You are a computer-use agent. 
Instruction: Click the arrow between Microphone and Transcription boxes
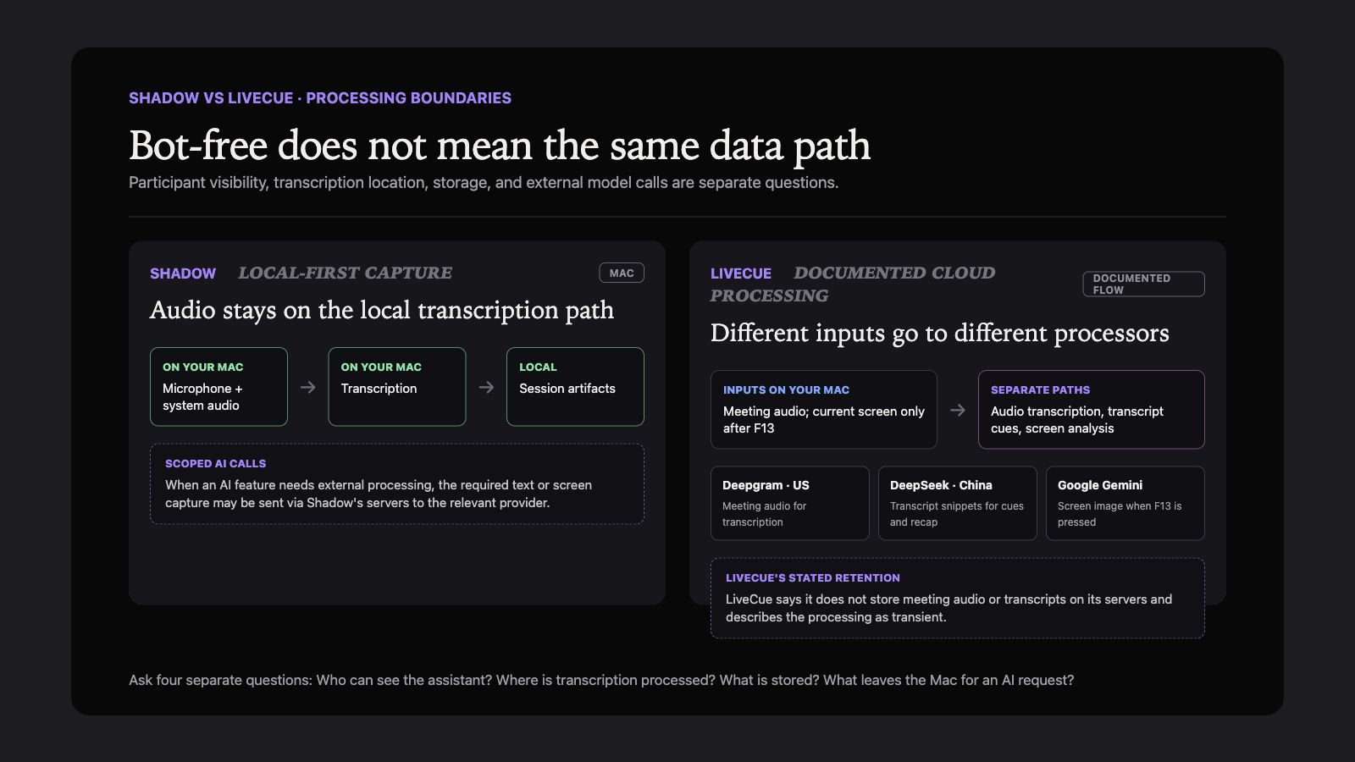click(308, 387)
